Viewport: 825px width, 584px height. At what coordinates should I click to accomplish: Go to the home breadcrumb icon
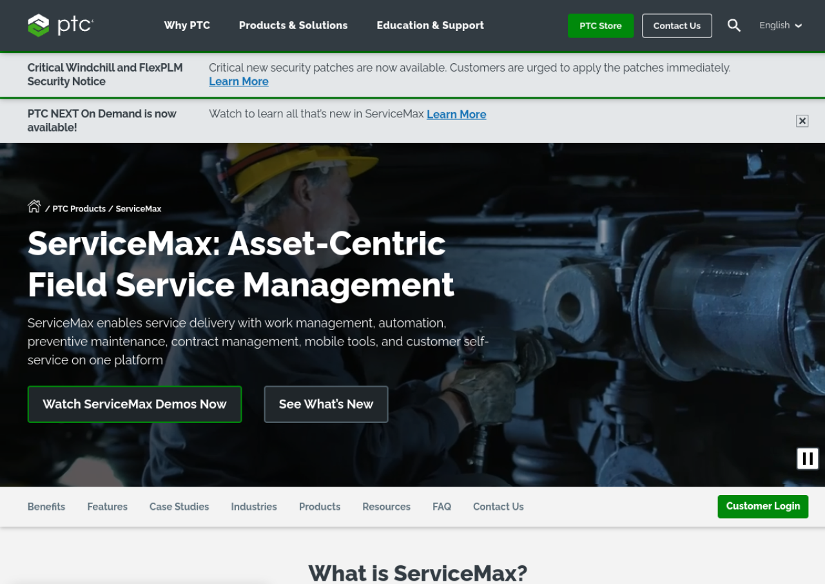pyautogui.click(x=34, y=206)
